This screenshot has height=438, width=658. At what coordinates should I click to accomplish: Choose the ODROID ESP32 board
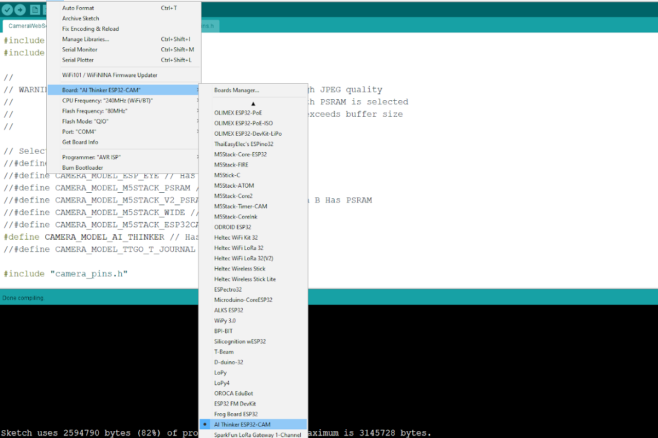pyautogui.click(x=253, y=227)
